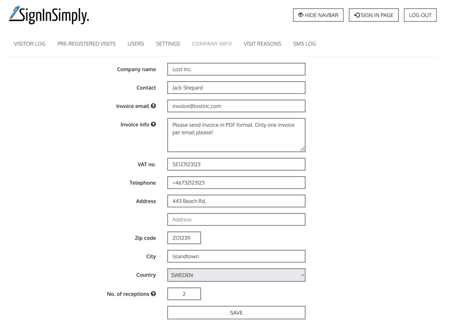
Task: Open the Country dropdown showing SWEDEN
Action: (236, 275)
